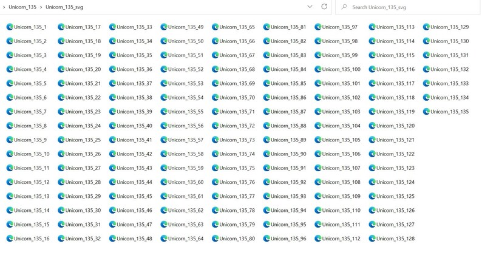Select file name Unicorn_135_62
The width and height of the screenshot is (482, 255).
click(186, 211)
